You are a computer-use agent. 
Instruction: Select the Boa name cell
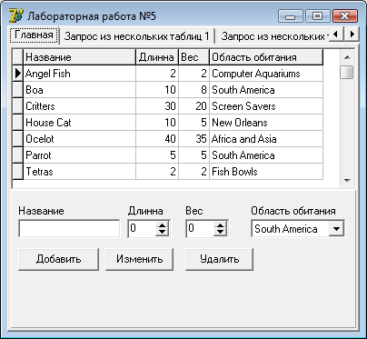pyautogui.click(x=79, y=90)
